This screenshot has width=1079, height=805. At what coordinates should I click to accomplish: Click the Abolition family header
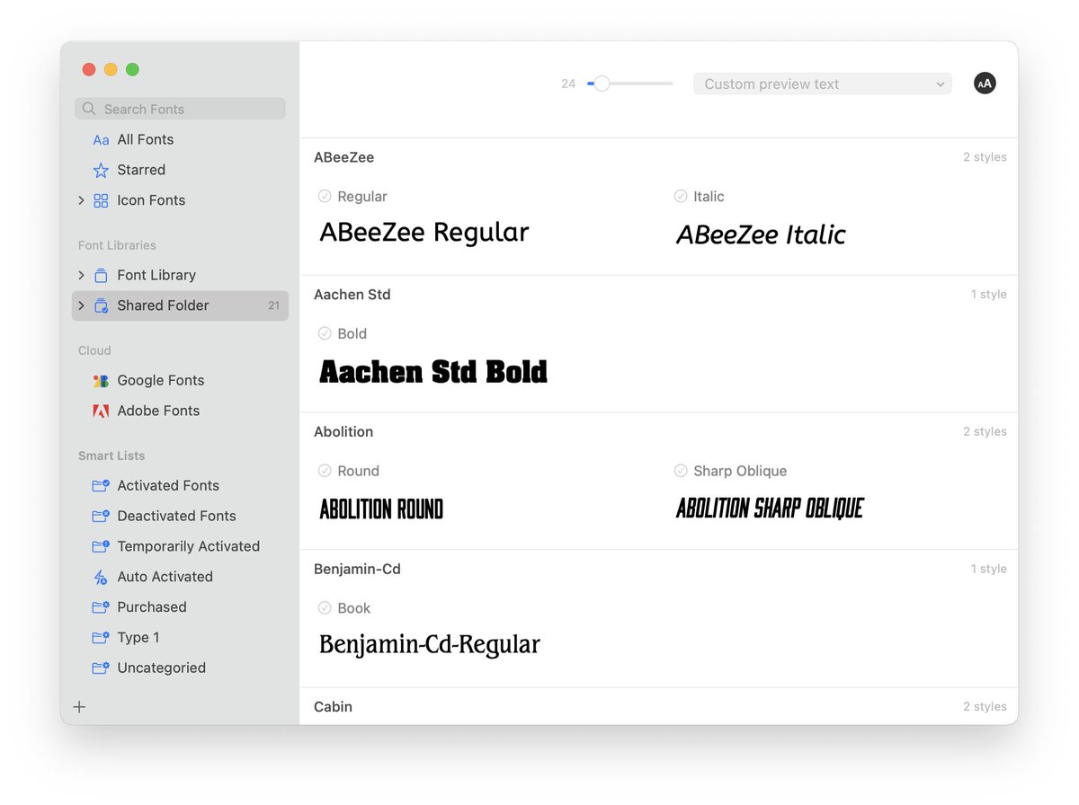pyautogui.click(x=343, y=432)
